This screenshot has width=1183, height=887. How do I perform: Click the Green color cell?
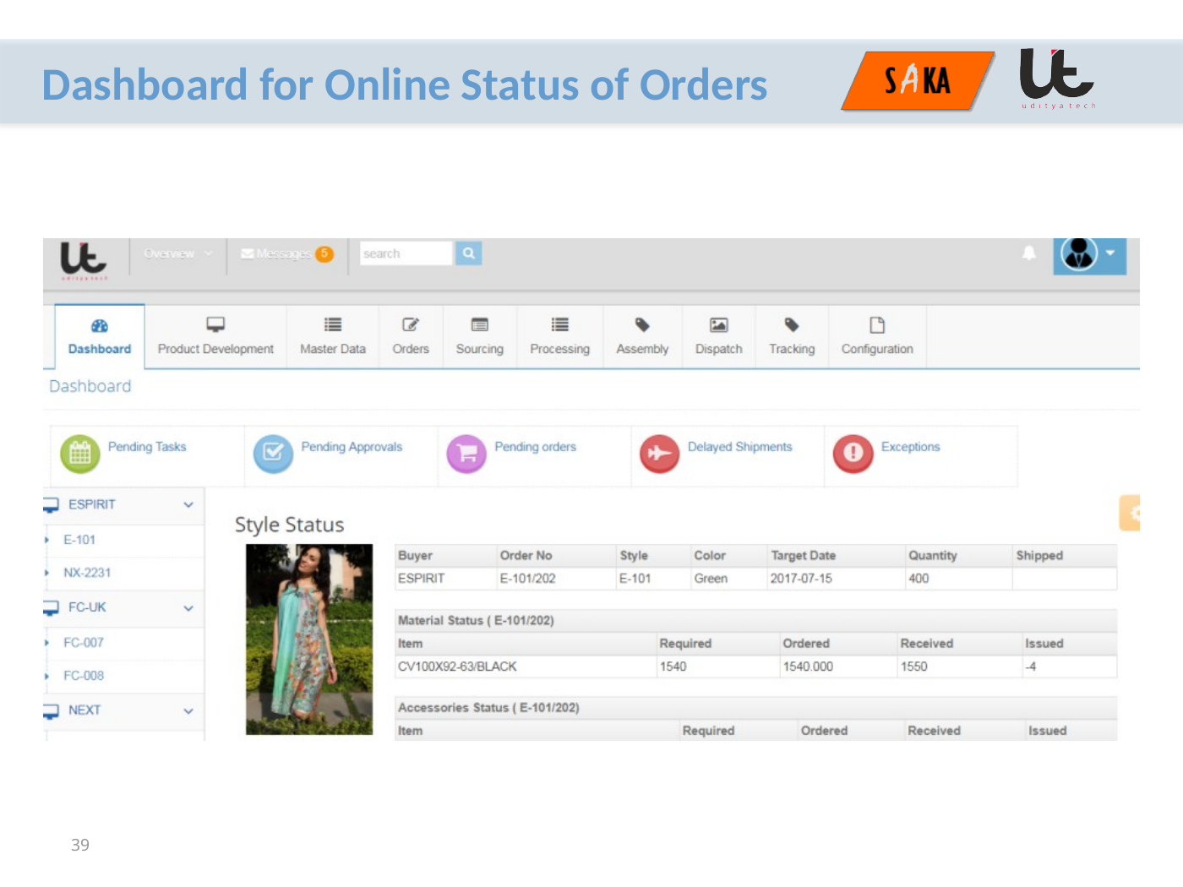point(728,579)
